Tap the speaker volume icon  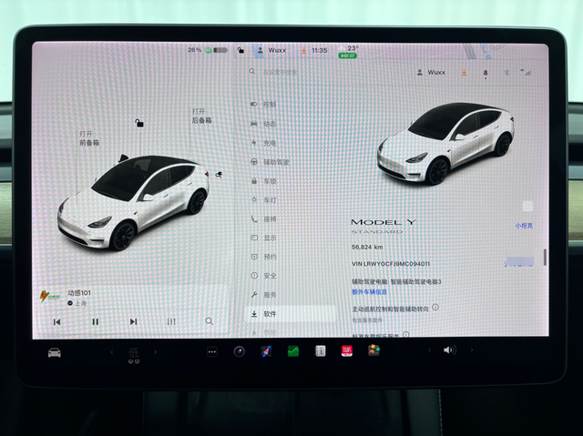click(450, 350)
